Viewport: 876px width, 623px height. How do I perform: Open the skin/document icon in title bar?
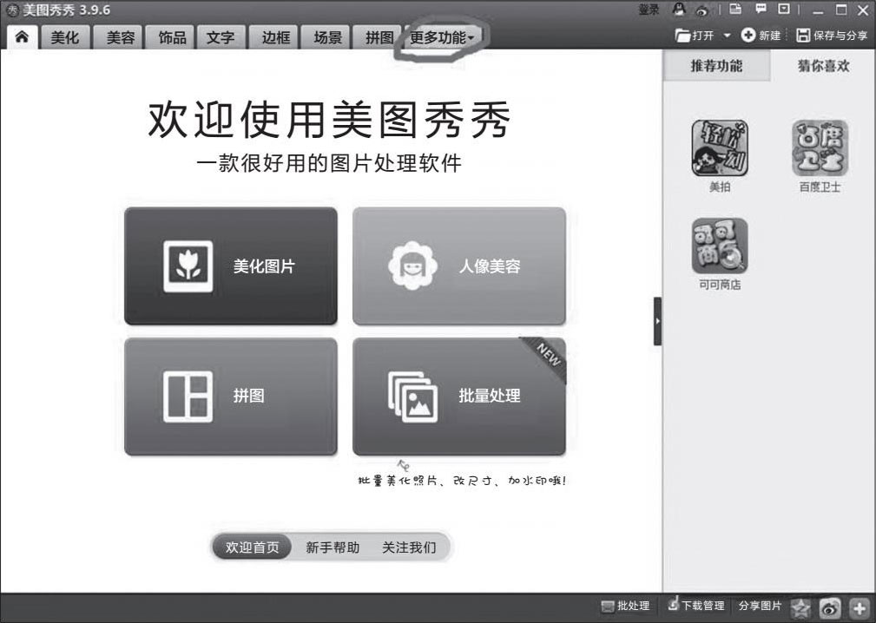coord(735,9)
